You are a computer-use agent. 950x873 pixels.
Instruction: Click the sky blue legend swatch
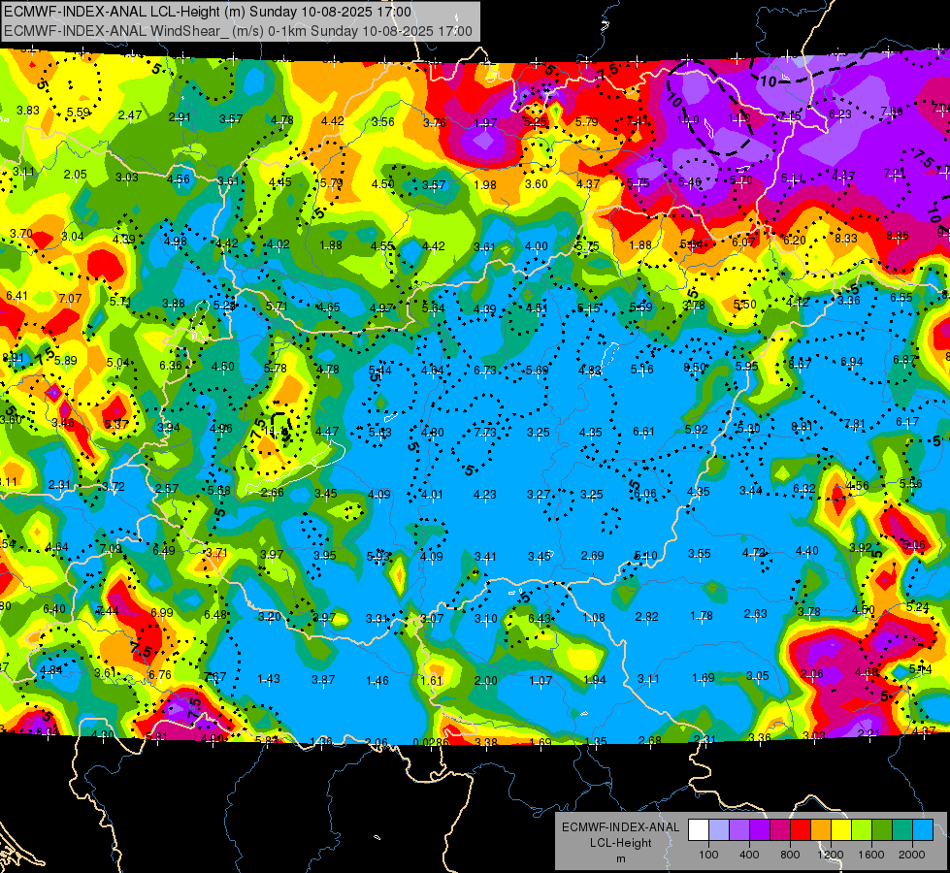(x=922, y=830)
